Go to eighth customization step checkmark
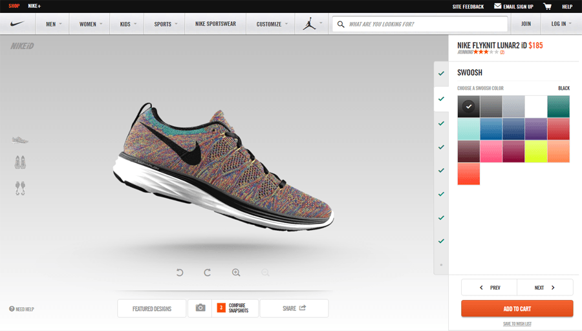Screen dimensions: 582x331 [441, 241]
